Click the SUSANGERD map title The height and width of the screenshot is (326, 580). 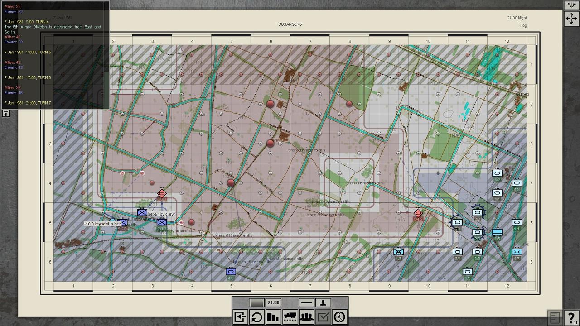tap(290, 24)
